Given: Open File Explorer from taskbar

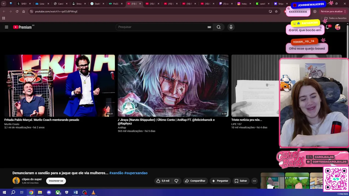Looking at the screenshot, I should (x=40, y=192).
